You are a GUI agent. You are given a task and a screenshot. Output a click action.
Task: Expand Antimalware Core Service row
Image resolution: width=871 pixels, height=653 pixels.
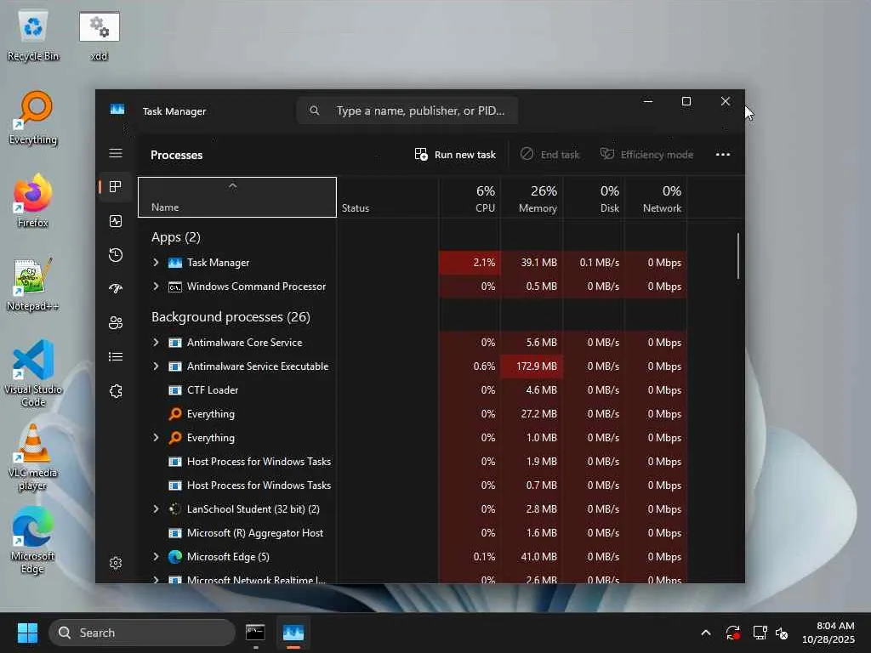[156, 342]
